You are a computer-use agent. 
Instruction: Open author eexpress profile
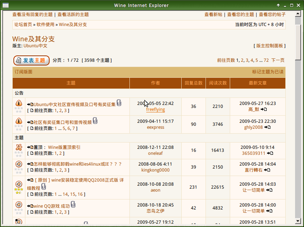click(x=156, y=127)
